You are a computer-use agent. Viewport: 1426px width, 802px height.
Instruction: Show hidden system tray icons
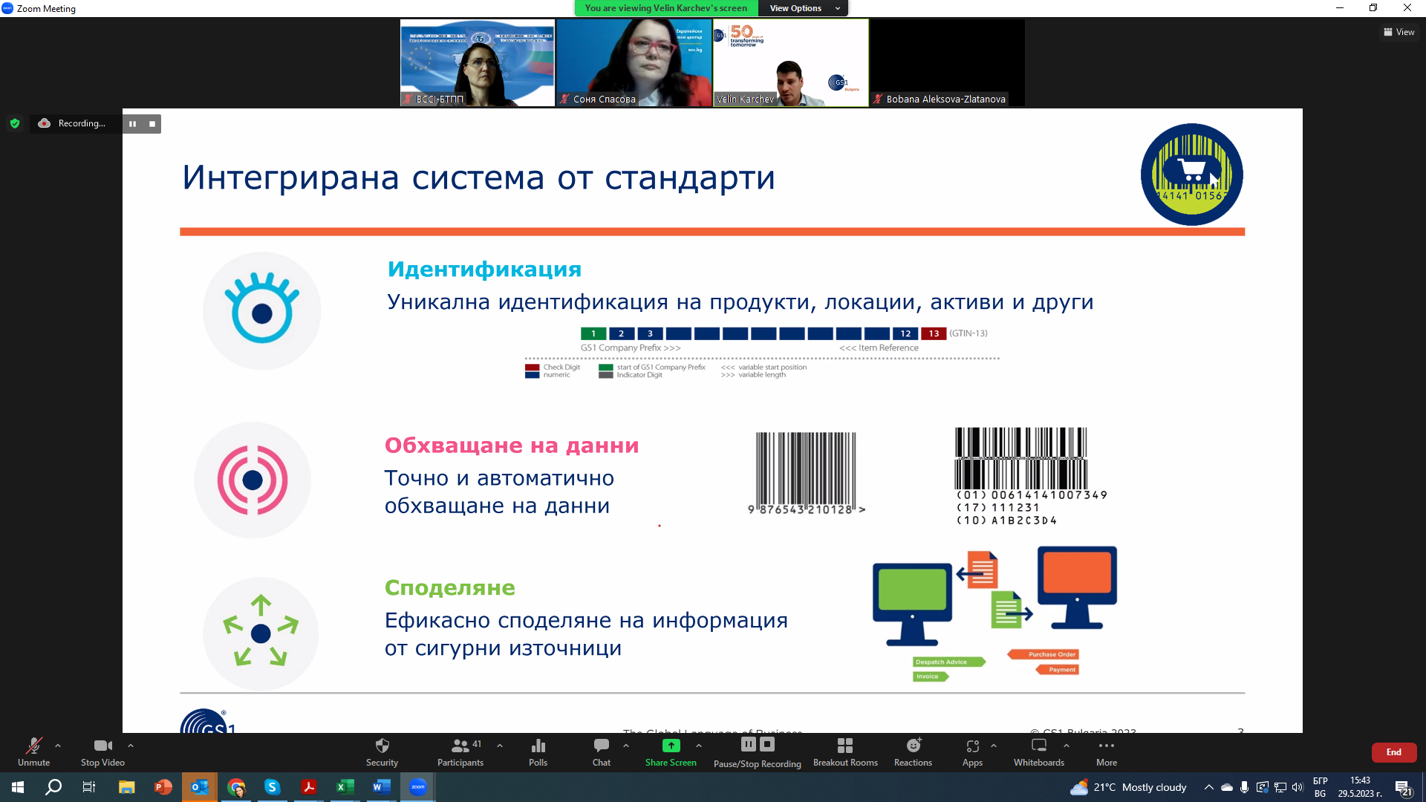click(1209, 787)
